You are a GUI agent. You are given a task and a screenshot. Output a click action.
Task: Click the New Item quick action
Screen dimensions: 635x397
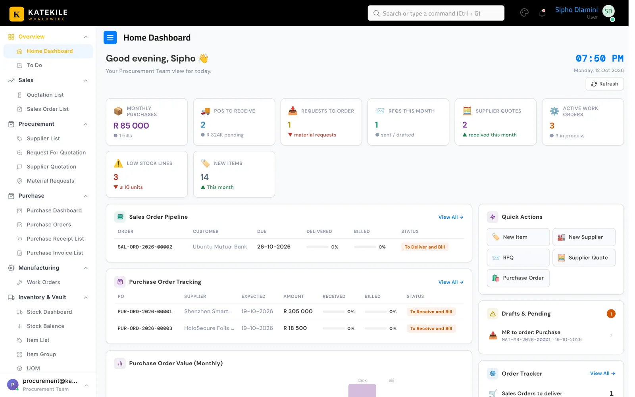[x=518, y=237]
